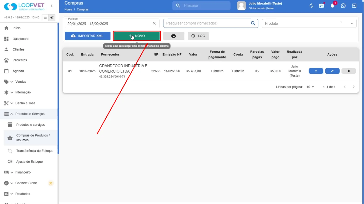Image resolution: width=364 pixels, height=204 pixels.
Task: Clear the Período date range
Action: pyautogui.click(x=154, y=23)
